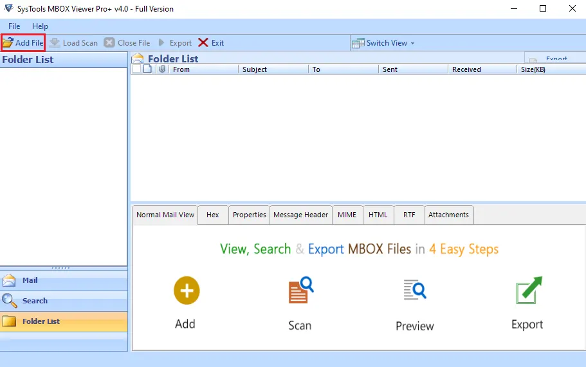Select the Search pane in the sidebar
The image size is (586, 367).
(64, 301)
